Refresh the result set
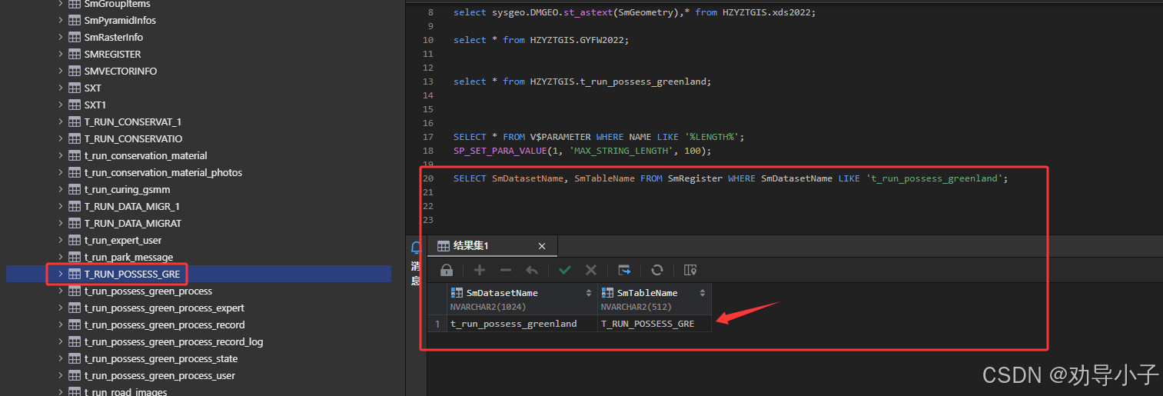Image resolution: width=1163 pixels, height=396 pixels. tap(657, 270)
